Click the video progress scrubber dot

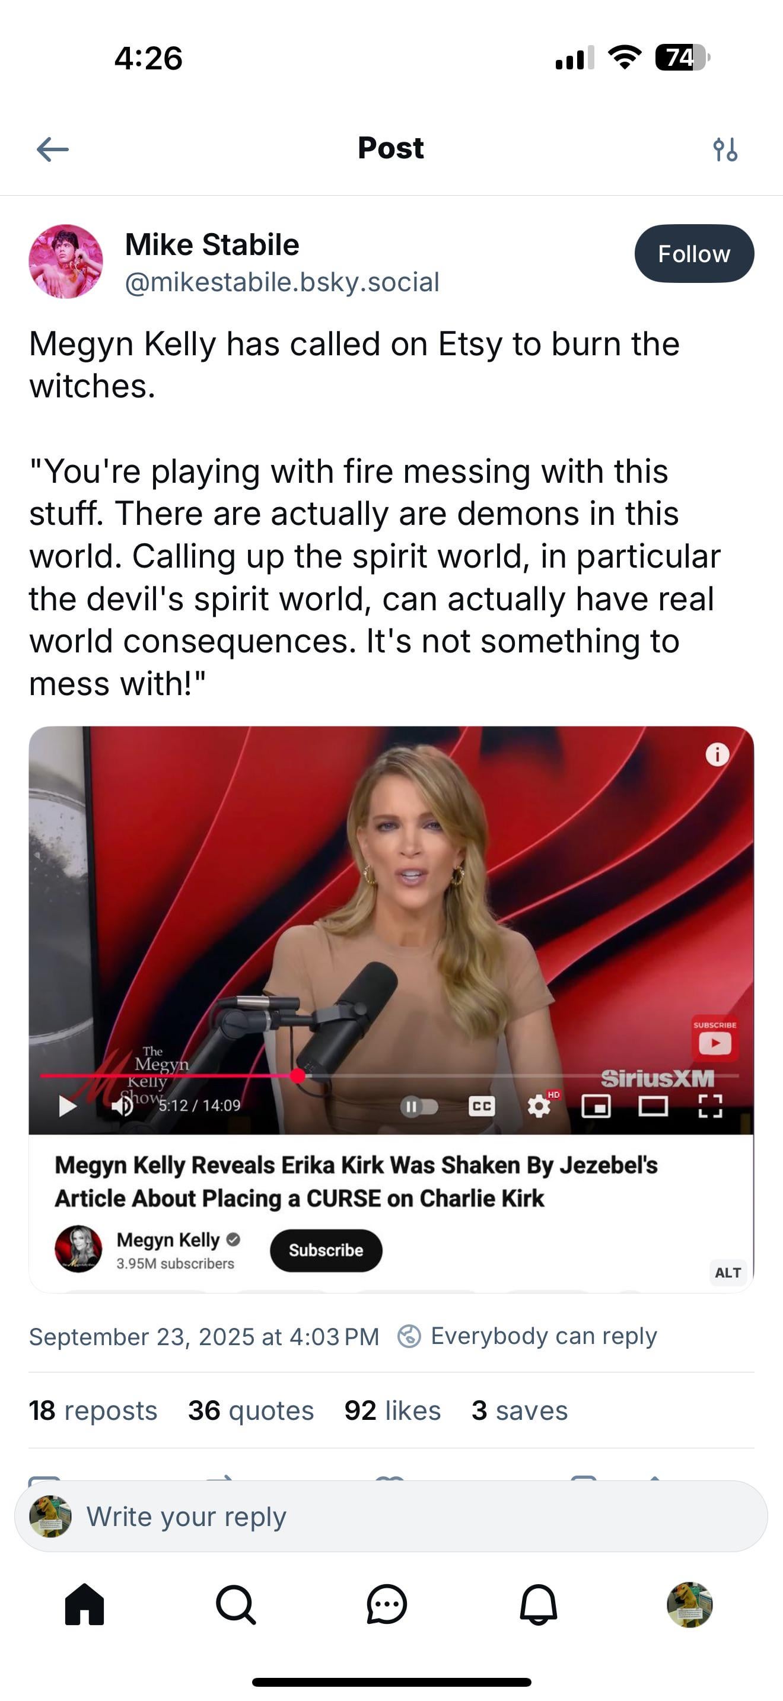298,1076
